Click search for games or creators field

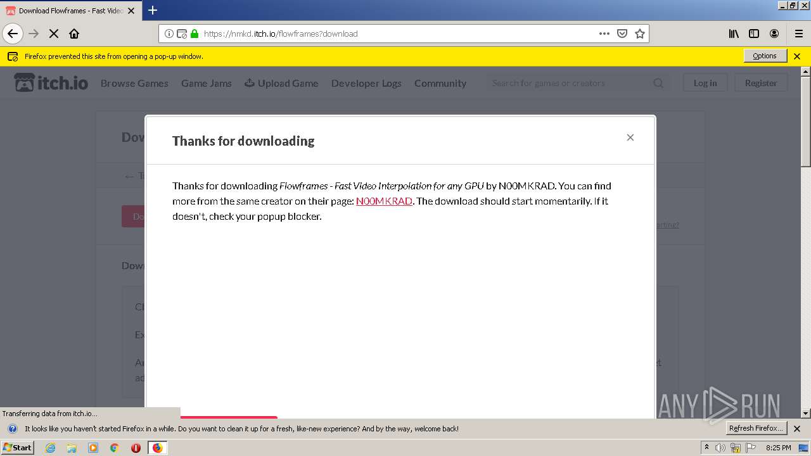(x=568, y=83)
